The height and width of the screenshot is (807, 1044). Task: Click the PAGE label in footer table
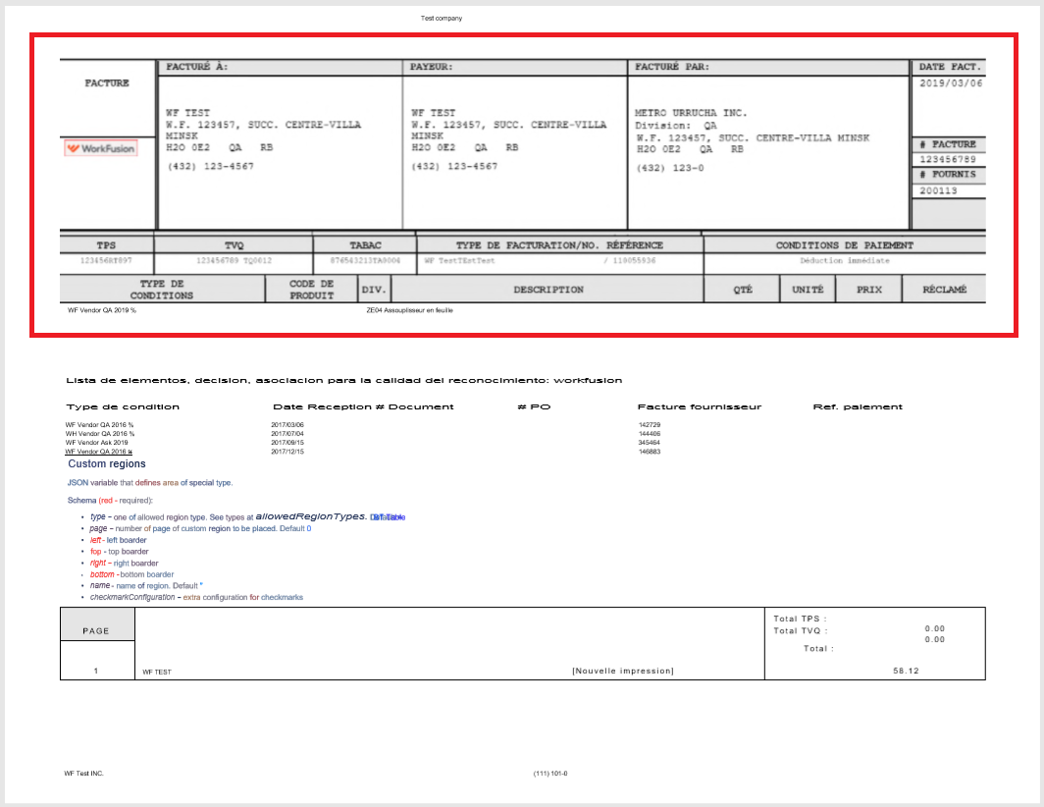click(x=96, y=631)
